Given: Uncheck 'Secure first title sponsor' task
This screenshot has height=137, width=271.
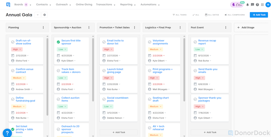Looking at the screenshot, I should [x=58, y=42].
